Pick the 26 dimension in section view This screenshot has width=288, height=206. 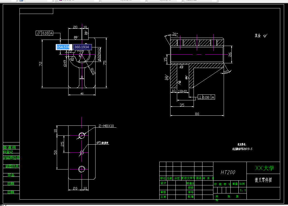click(x=230, y=54)
